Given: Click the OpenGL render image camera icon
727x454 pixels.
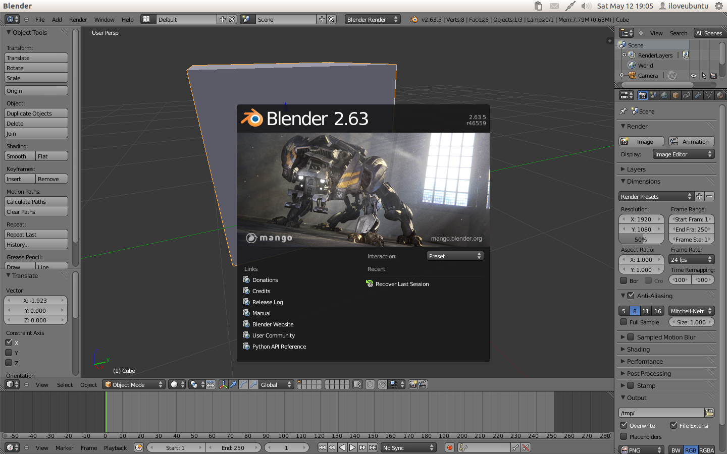Looking at the screenshot, I should tap(412, 384).
